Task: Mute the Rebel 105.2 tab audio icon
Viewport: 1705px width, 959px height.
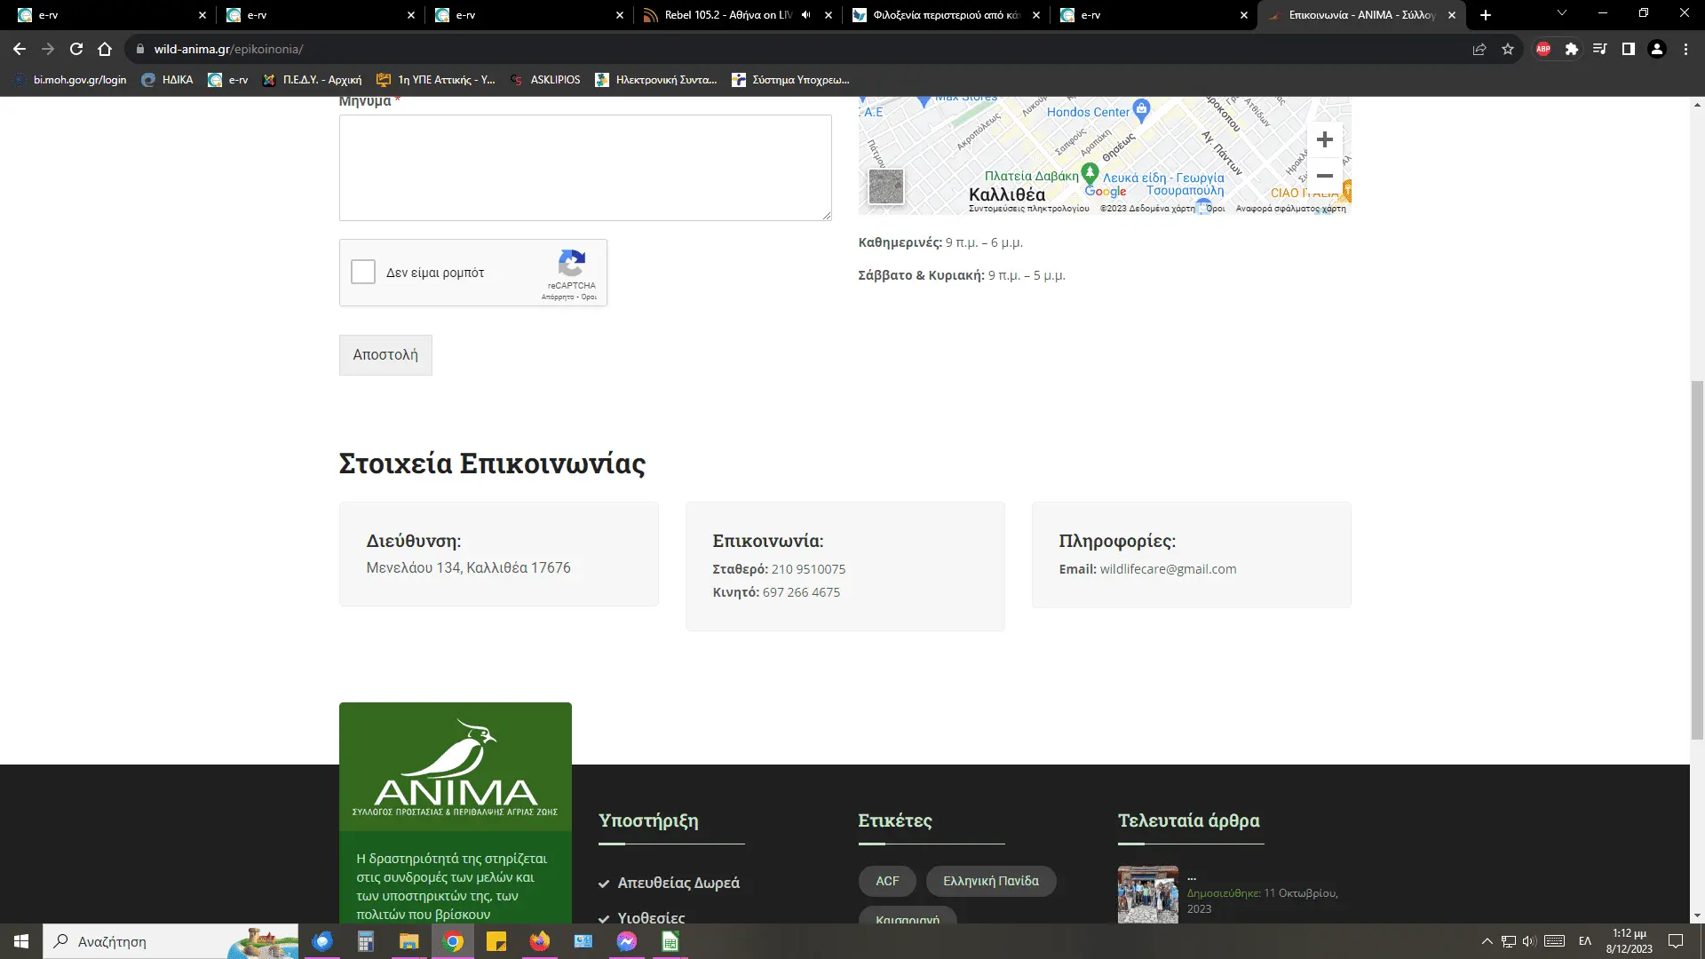Action: tap(805, 15)
